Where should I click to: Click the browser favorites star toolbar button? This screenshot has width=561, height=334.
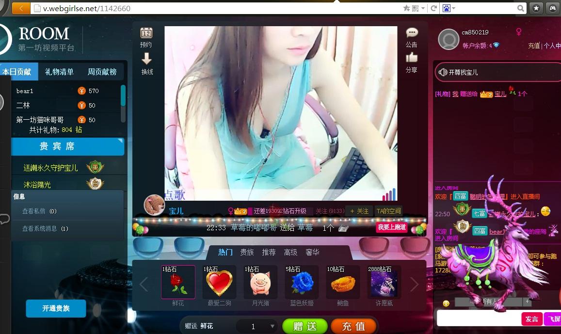(x=536, y=8)
